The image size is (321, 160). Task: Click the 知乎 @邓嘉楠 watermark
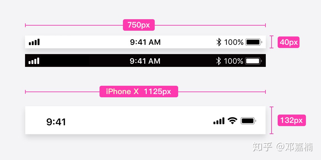click(x=283, y=147)
